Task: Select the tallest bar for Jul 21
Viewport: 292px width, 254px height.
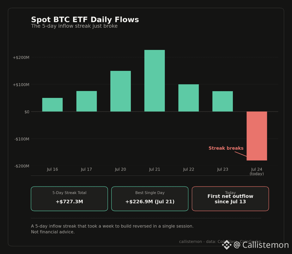Action: pos(154,81)
